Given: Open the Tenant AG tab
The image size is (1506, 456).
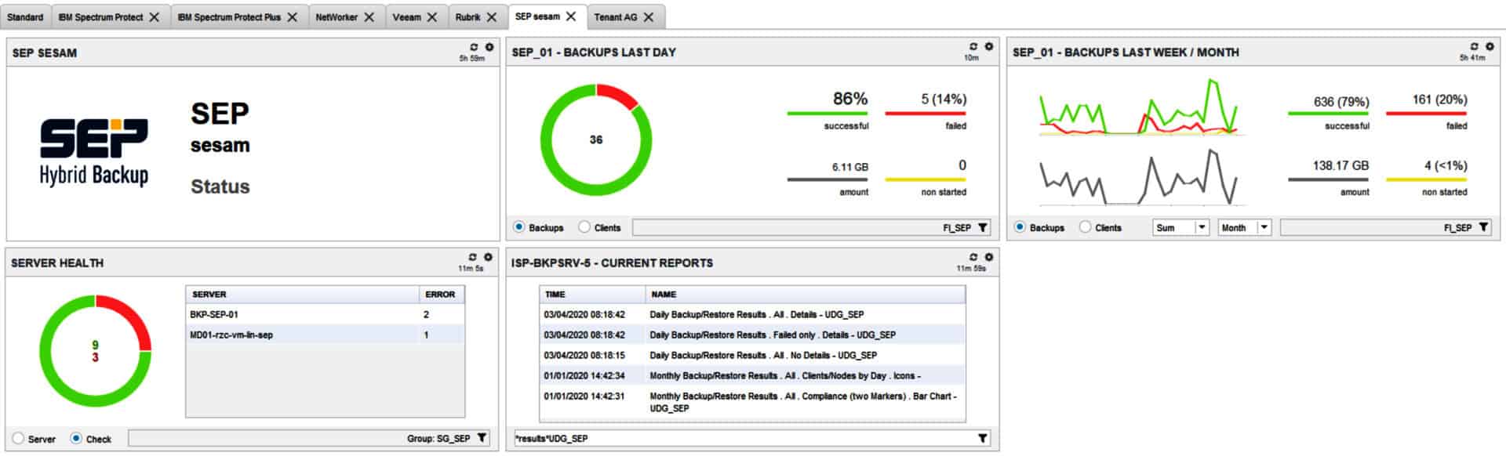Looking at the screenshot, I should point(615,17).
